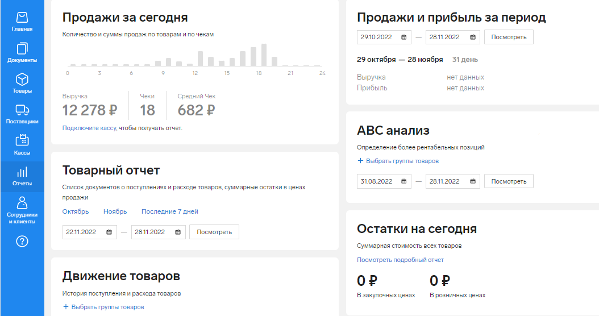Viewport: 599px width, 316px height.
Task: Click Посмотреть in Продажи и прибыль
Action: 509,37
